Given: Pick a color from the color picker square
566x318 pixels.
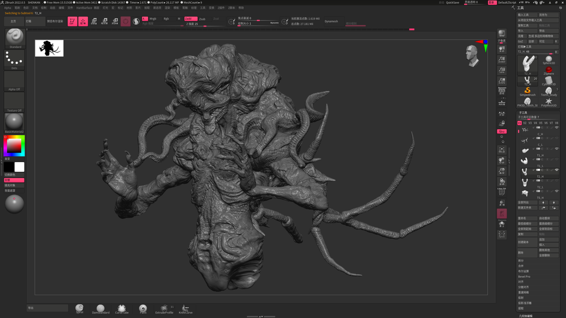Looking at the screenshot, I should [x=14, y=146].
